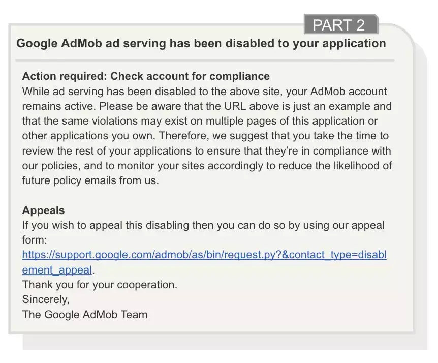Viewport: 438px width, 363px height.
Task: Click "The Google AdMob Team" signature
Action: 85,314
